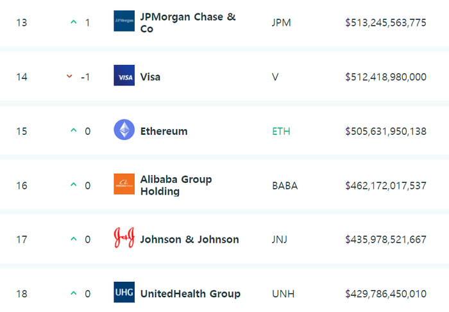
Task: Click Visa's red down-arrow rank change
Action: (x=69, y=76)
